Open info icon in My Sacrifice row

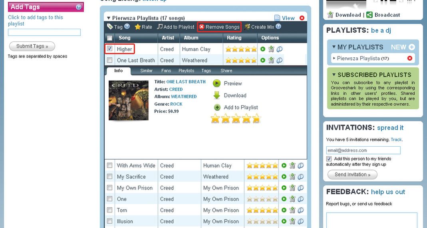(301, 177)
